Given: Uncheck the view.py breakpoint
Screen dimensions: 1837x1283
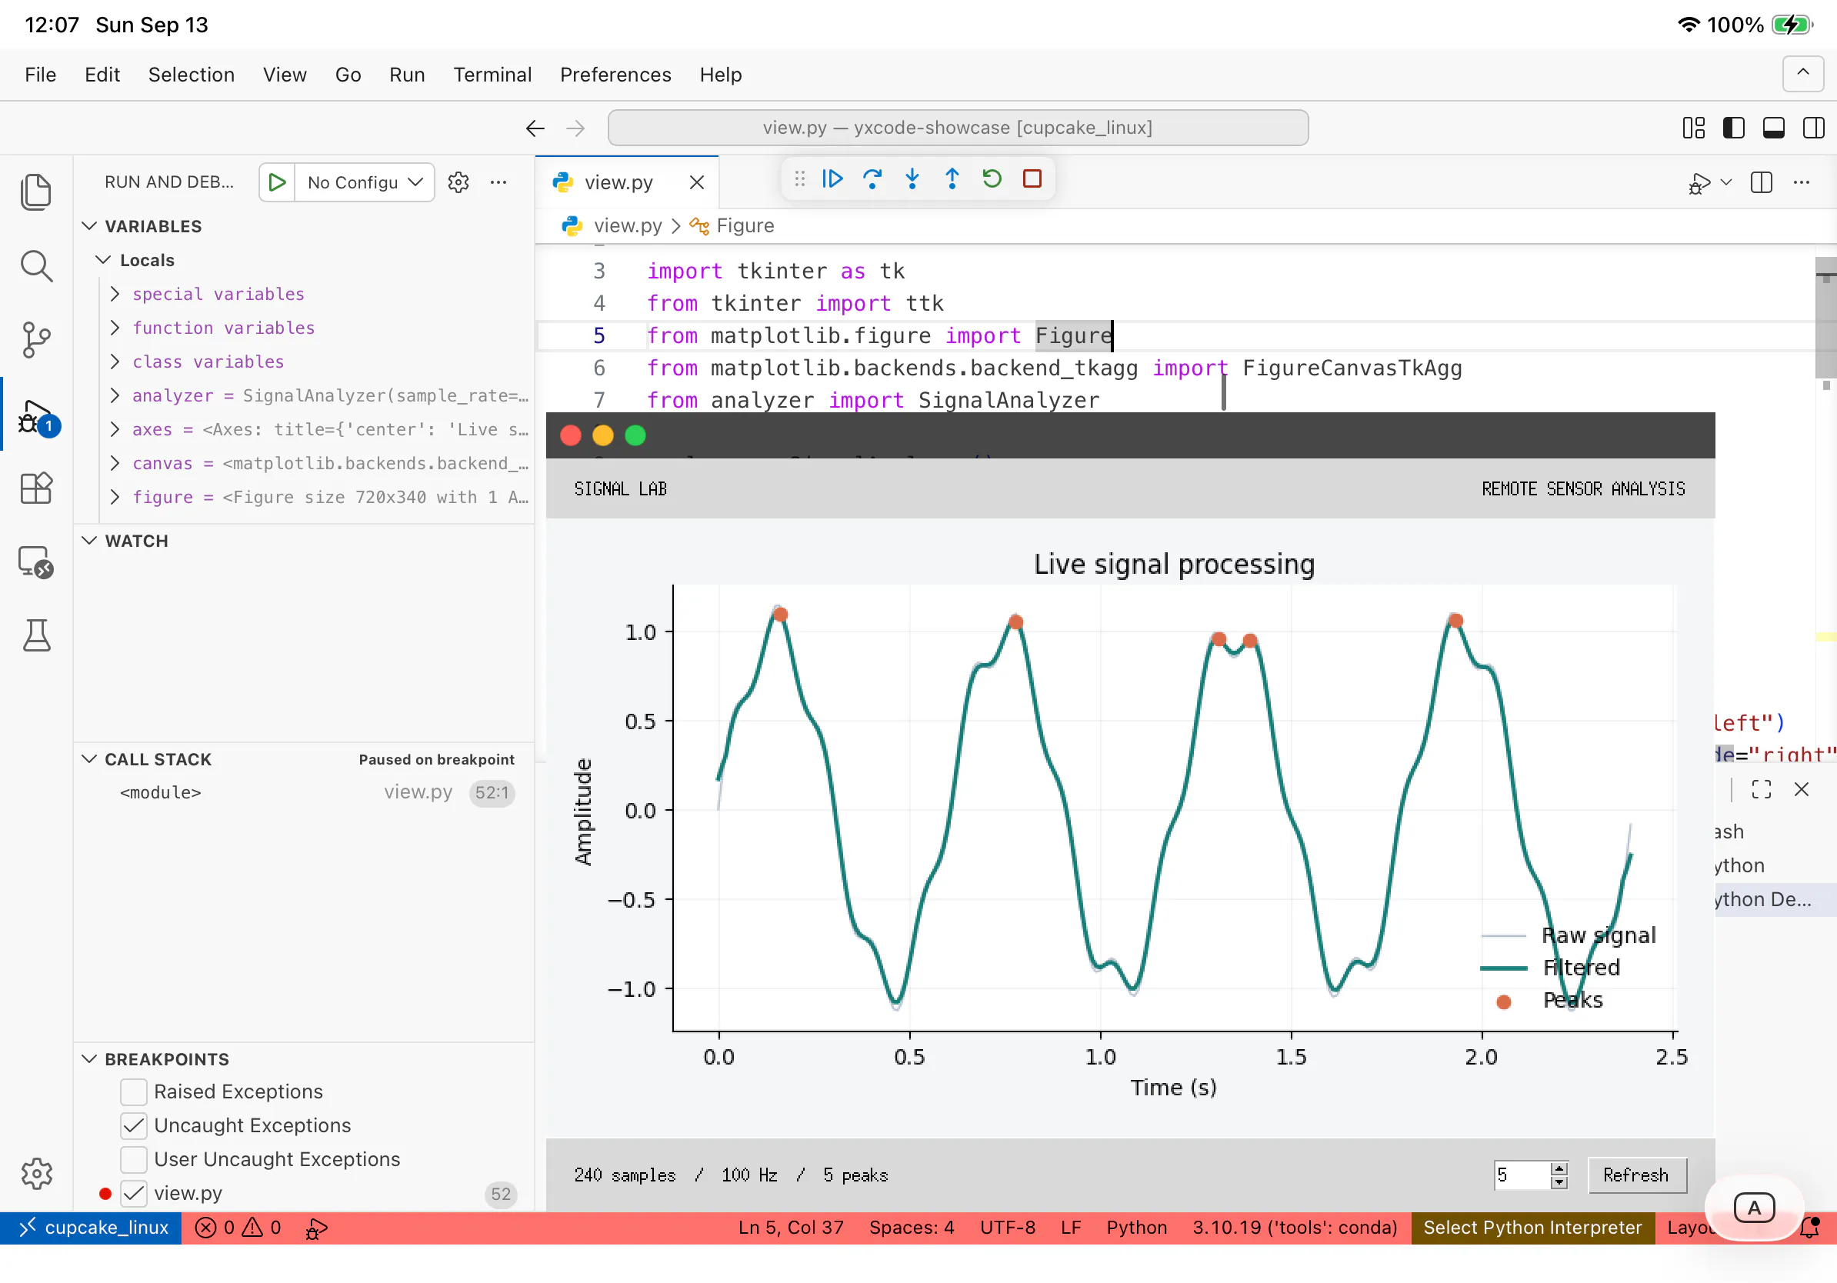Looking at the screenshot, I should click(x=134, y=1194).
